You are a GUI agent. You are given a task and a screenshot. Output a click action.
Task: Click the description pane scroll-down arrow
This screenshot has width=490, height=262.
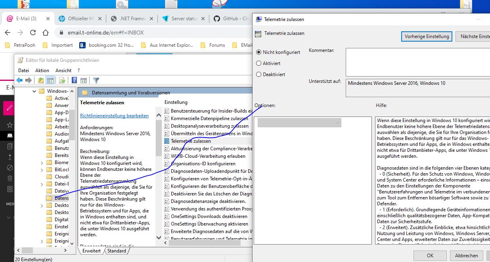pyautogui.click(x=159, y=237)
